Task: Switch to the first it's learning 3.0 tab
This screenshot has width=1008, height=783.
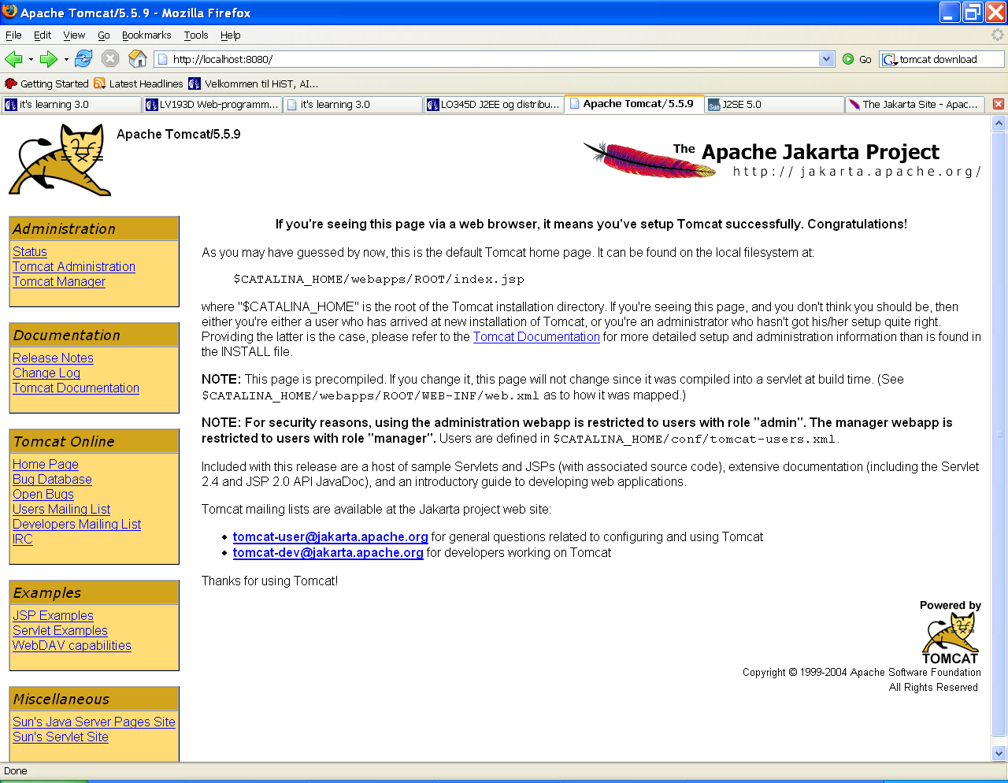Action: (71, 104)
